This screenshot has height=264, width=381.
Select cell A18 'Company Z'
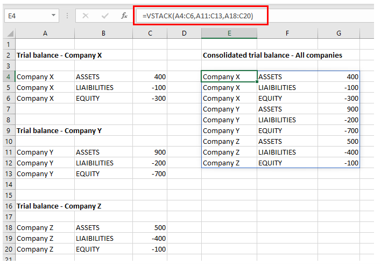45,228
